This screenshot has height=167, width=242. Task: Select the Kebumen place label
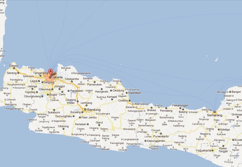(x=180, y=142)
